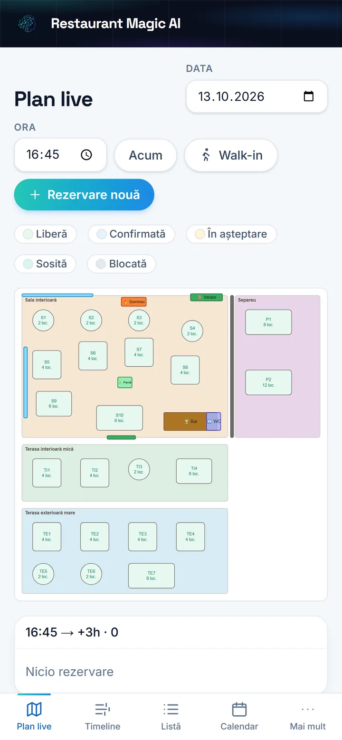The width and height of the screenshot is (342, 740).
Task: Select round table S4
Action: coord(192,331)
